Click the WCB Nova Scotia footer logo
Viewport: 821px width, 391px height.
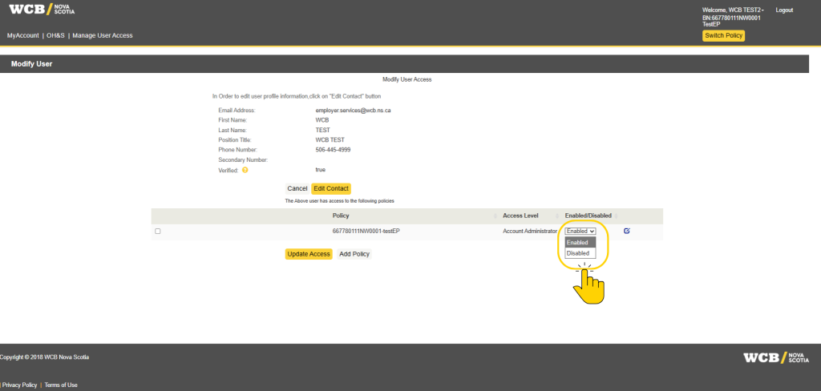coord(776,358)
